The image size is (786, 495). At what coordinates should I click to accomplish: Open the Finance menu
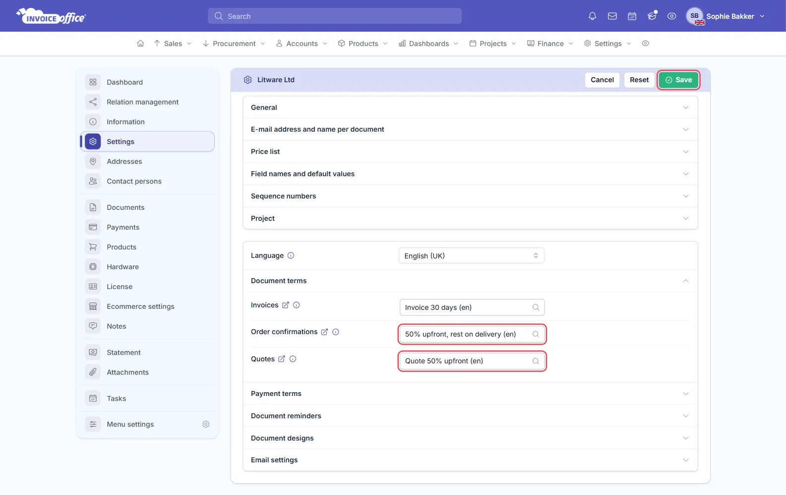550,44
